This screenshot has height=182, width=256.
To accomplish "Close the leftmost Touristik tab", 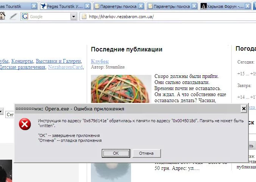I will [34, 6].
